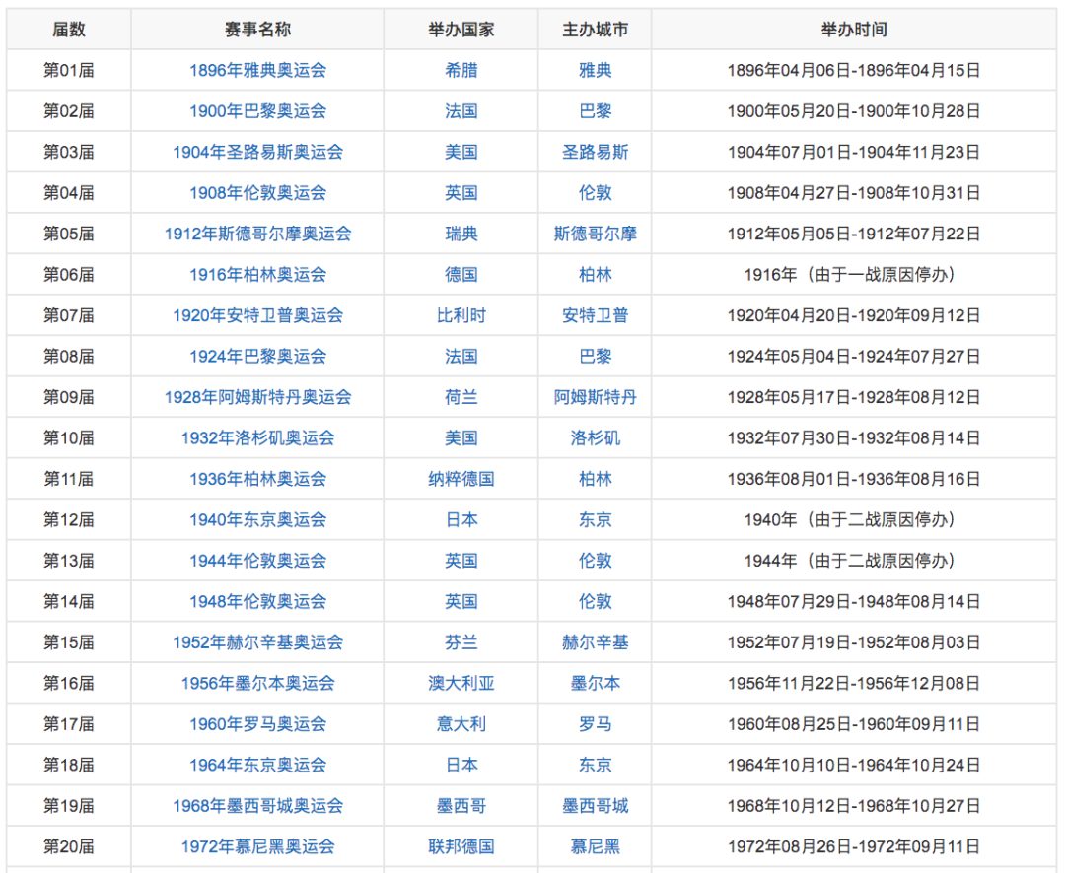Open the 1896年雅典奥运会 link
This screenshot has height=873, width=1065.
click(257, 70)
